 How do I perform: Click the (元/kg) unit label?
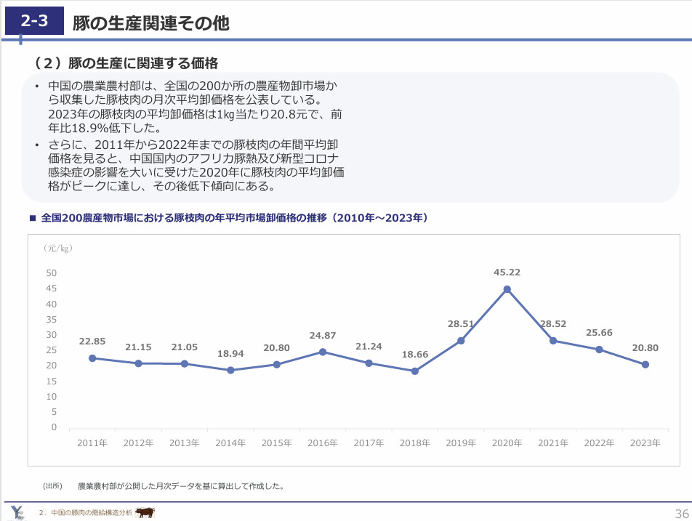click(58, 249)
